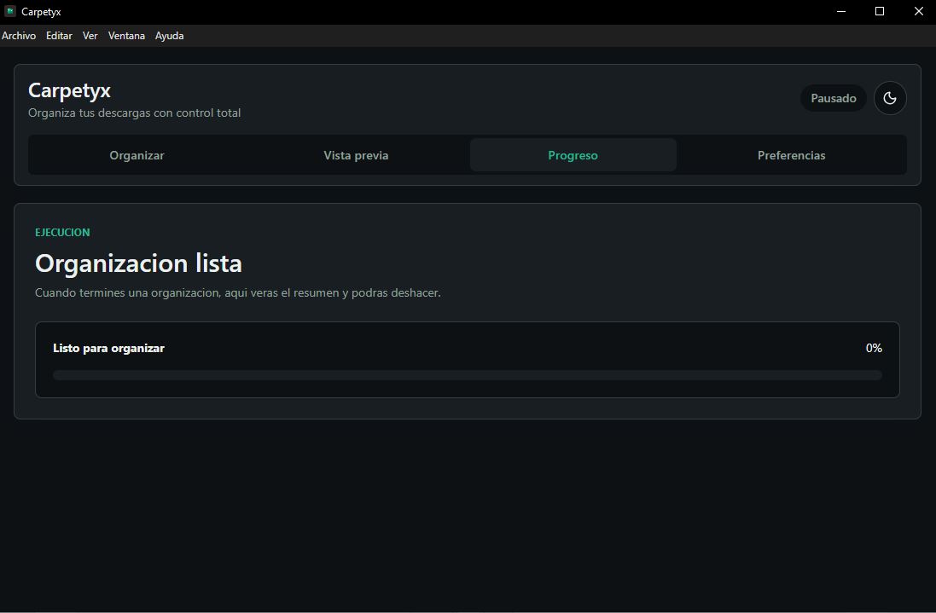The image size is (936, 613).
Task: Click the Carpetyx heading in the header card
Action: [x=69, y=90]
